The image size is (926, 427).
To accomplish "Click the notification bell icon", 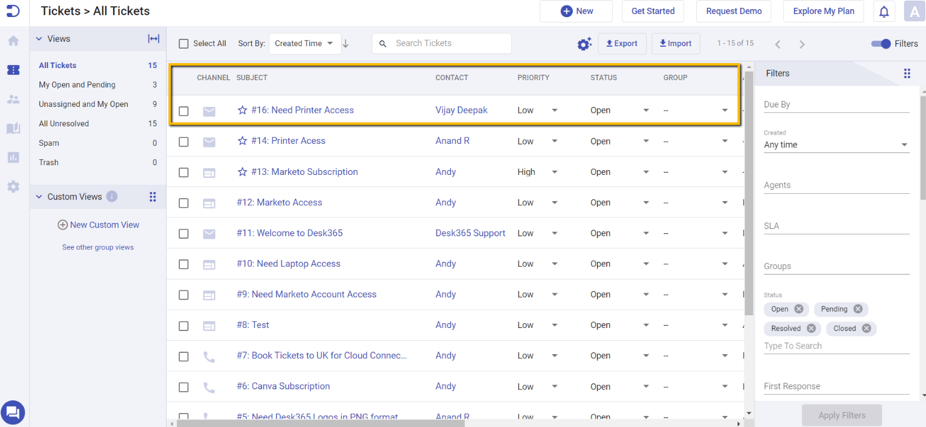I will pos(883,11).
